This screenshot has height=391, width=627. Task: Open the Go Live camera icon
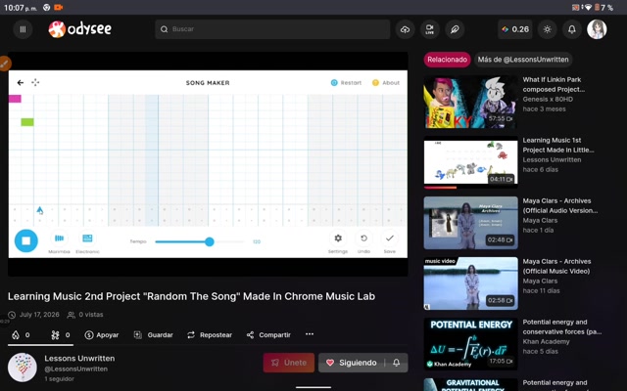pos(430,29)
